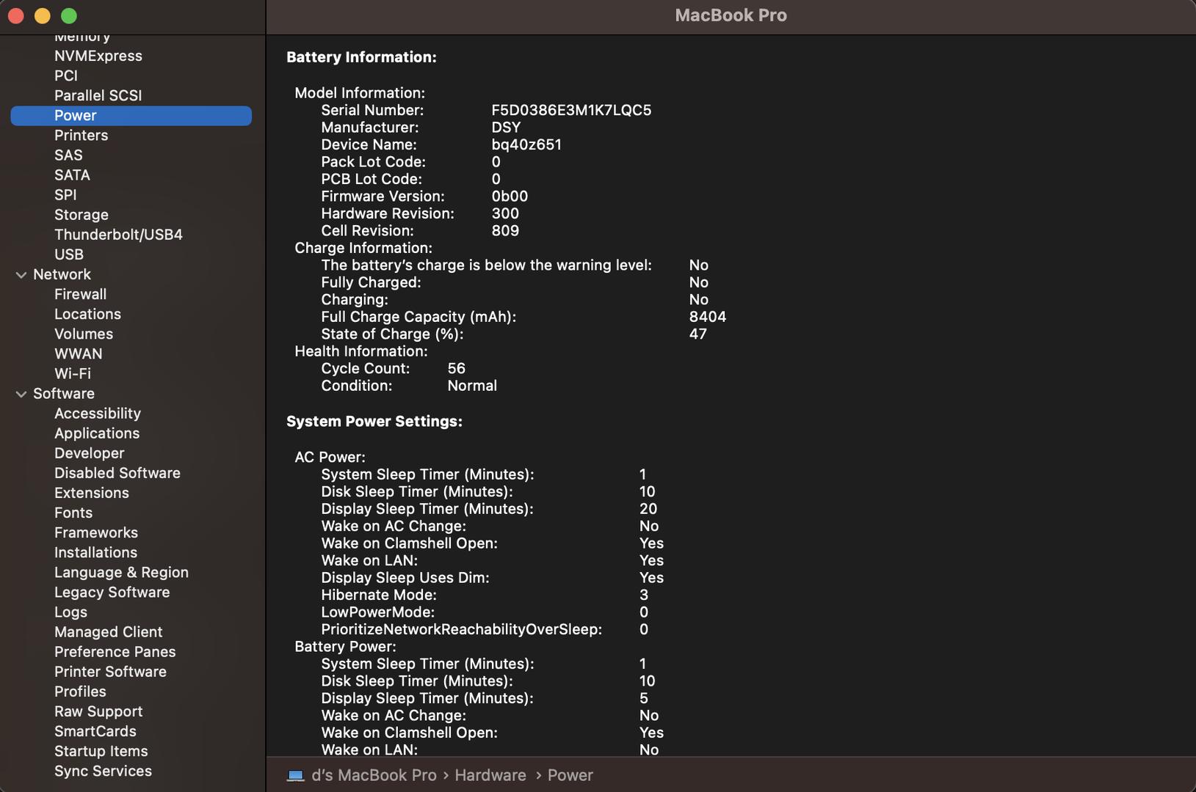This screenshot has width=1196, height=792.
Task: Show Storage information
Action: (x=81, y=214)
